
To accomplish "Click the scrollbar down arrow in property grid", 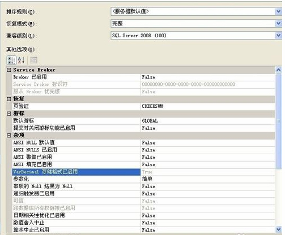I will point(279,229).
